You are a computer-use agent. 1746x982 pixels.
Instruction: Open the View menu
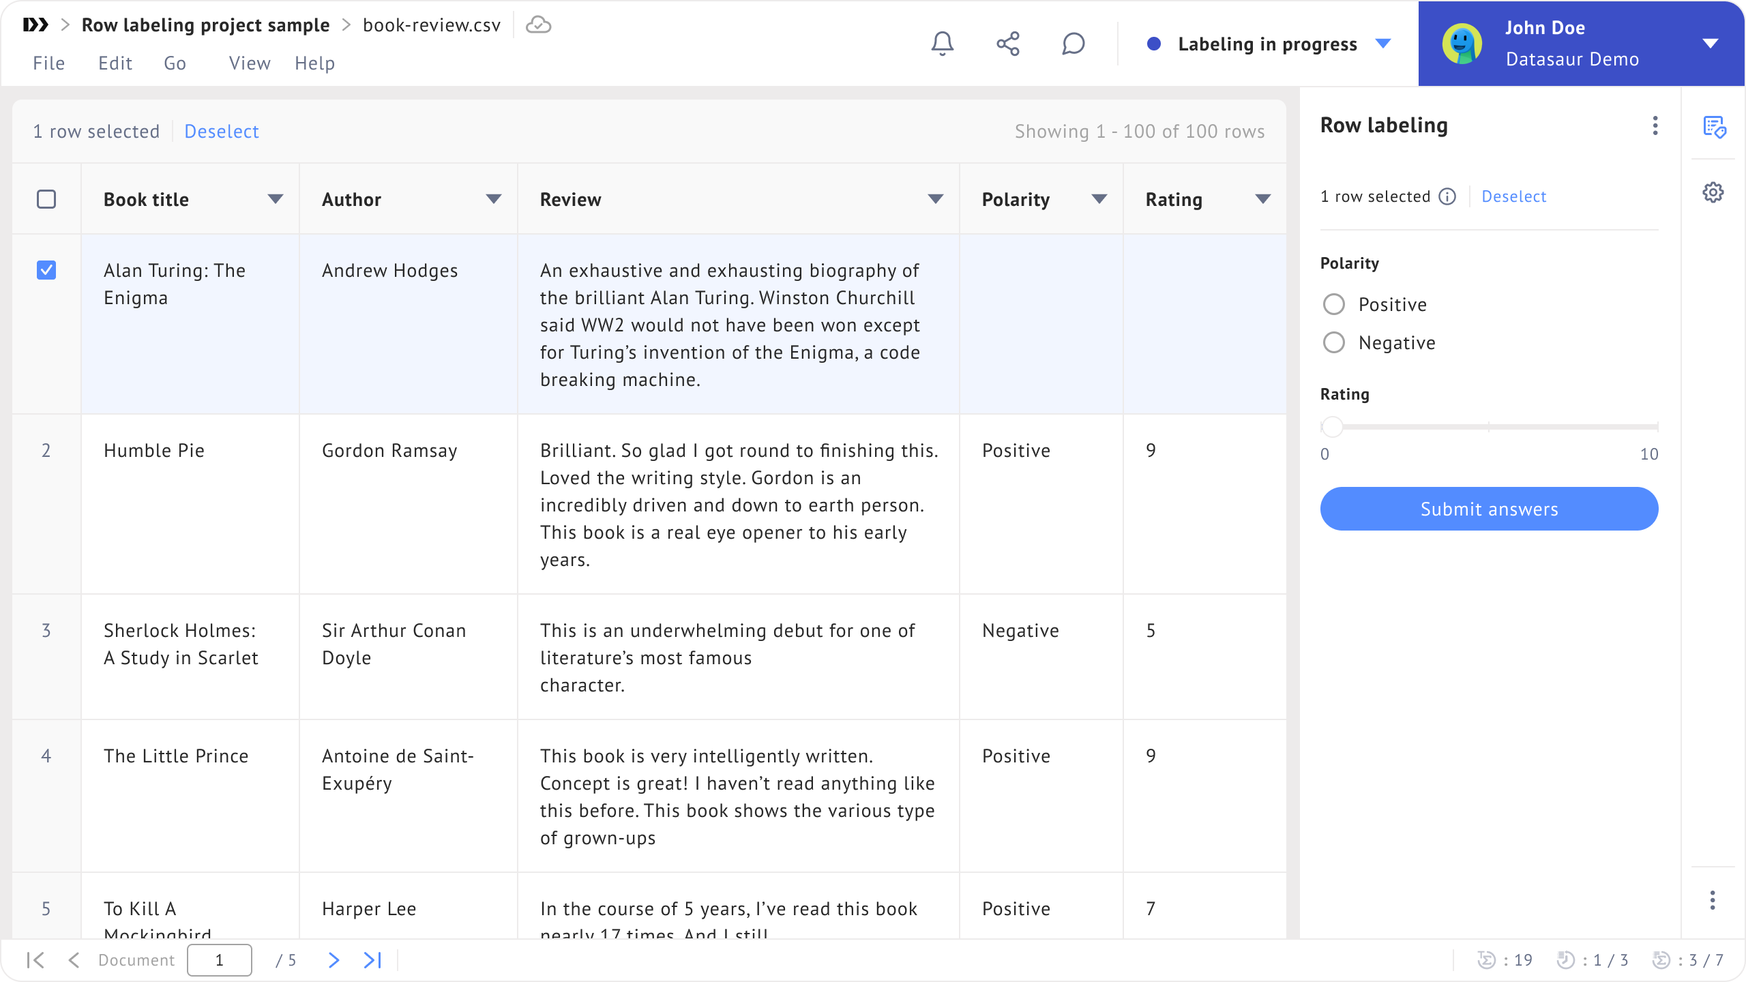coord(250,63)
